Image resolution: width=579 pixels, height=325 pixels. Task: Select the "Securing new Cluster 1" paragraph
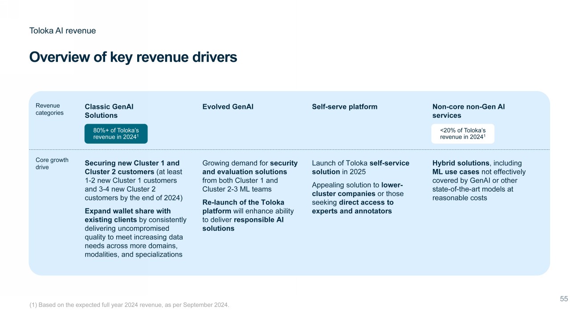point(134,181)
